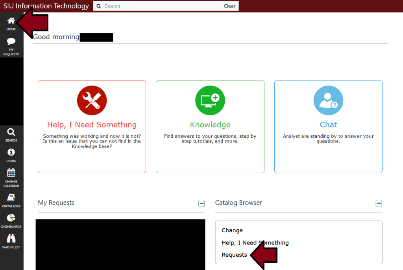Screen dimensions: 403x270
Task: Open the Requests catalog entry
Action: tap(234, 255)
